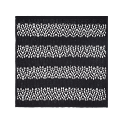Click the solid black border along the blanket top

(x=62, y=19)
